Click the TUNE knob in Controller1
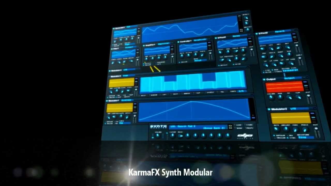331x186 pixels. pos(196,55)
